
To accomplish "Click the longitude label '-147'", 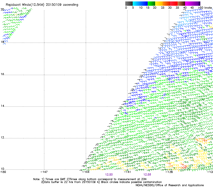I will [x=44, y=172].
